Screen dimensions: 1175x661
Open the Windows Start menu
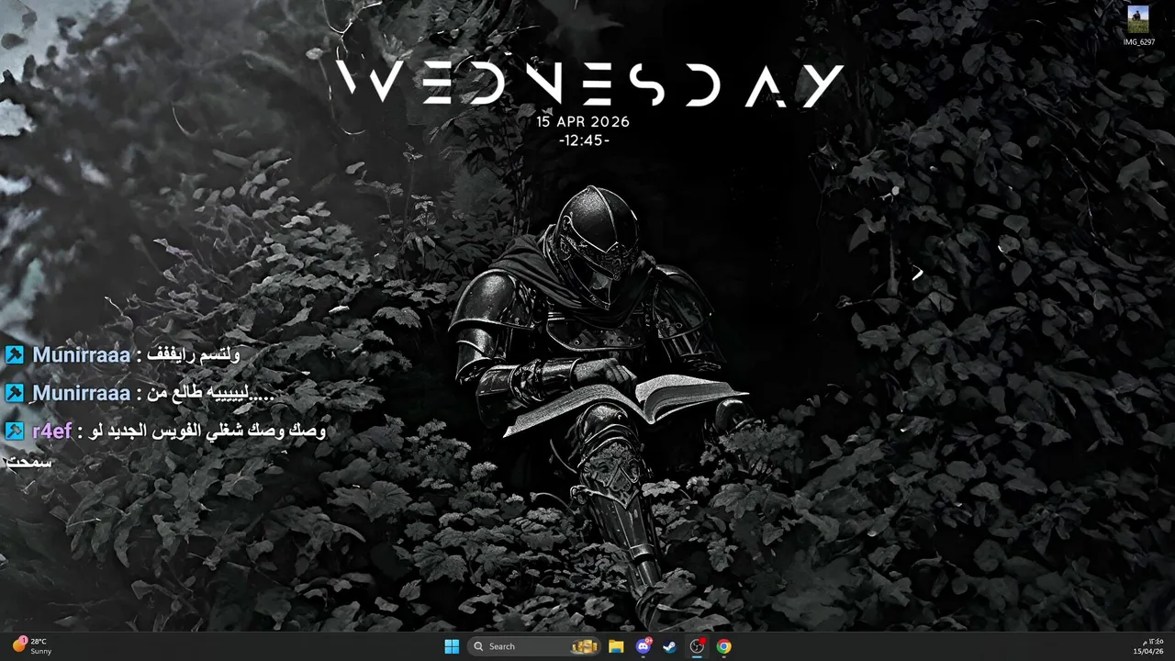452,646
